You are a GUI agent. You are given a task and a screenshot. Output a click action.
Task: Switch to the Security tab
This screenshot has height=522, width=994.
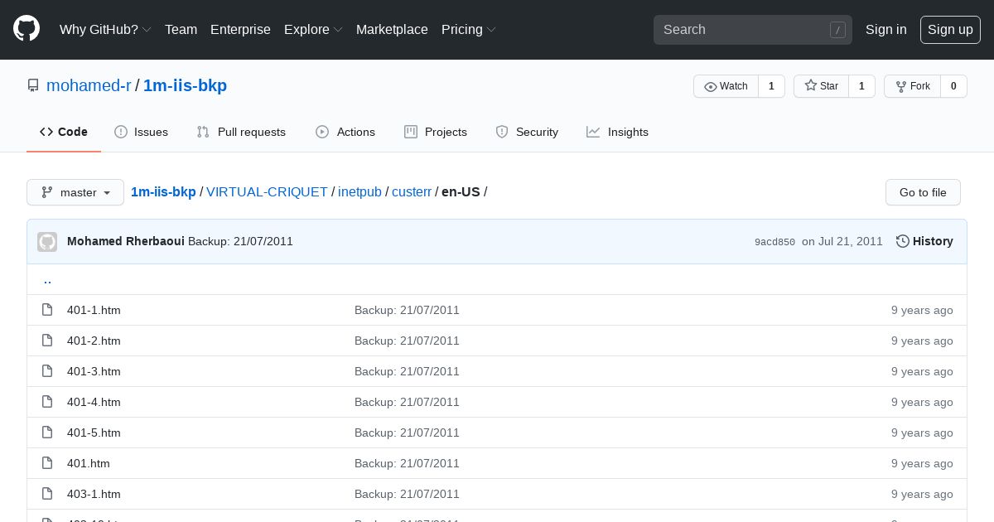click(x=527, y=132)
